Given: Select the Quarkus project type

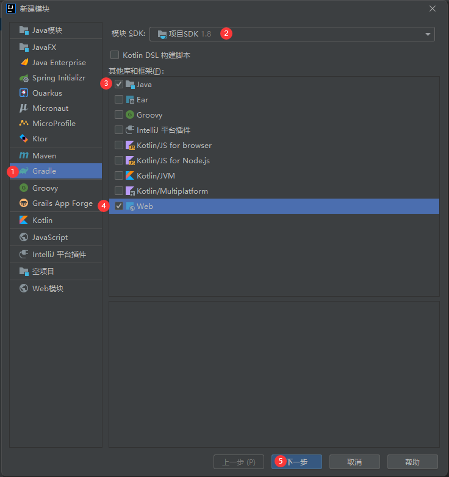Looking at the screenshot, I should point(56,93).
